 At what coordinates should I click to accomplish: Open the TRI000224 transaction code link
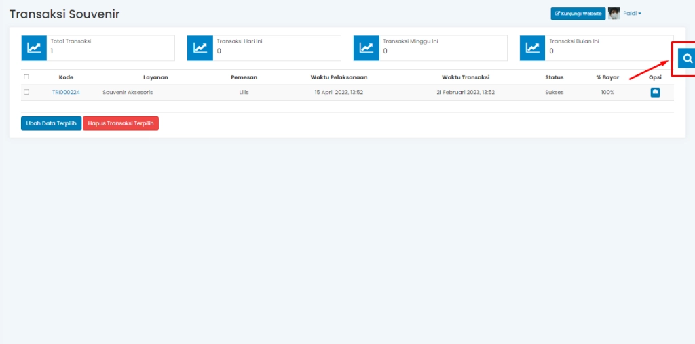66,92
